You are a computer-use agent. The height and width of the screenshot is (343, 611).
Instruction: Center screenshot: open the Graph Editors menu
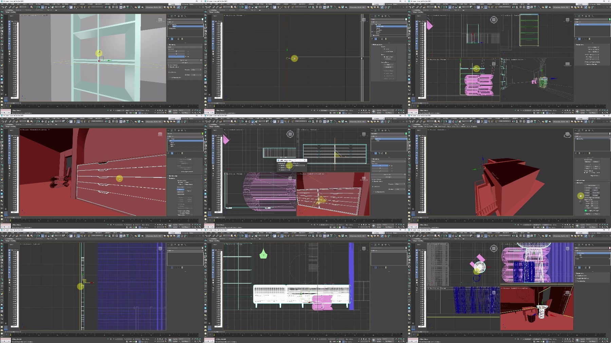(x=259, y=118)
